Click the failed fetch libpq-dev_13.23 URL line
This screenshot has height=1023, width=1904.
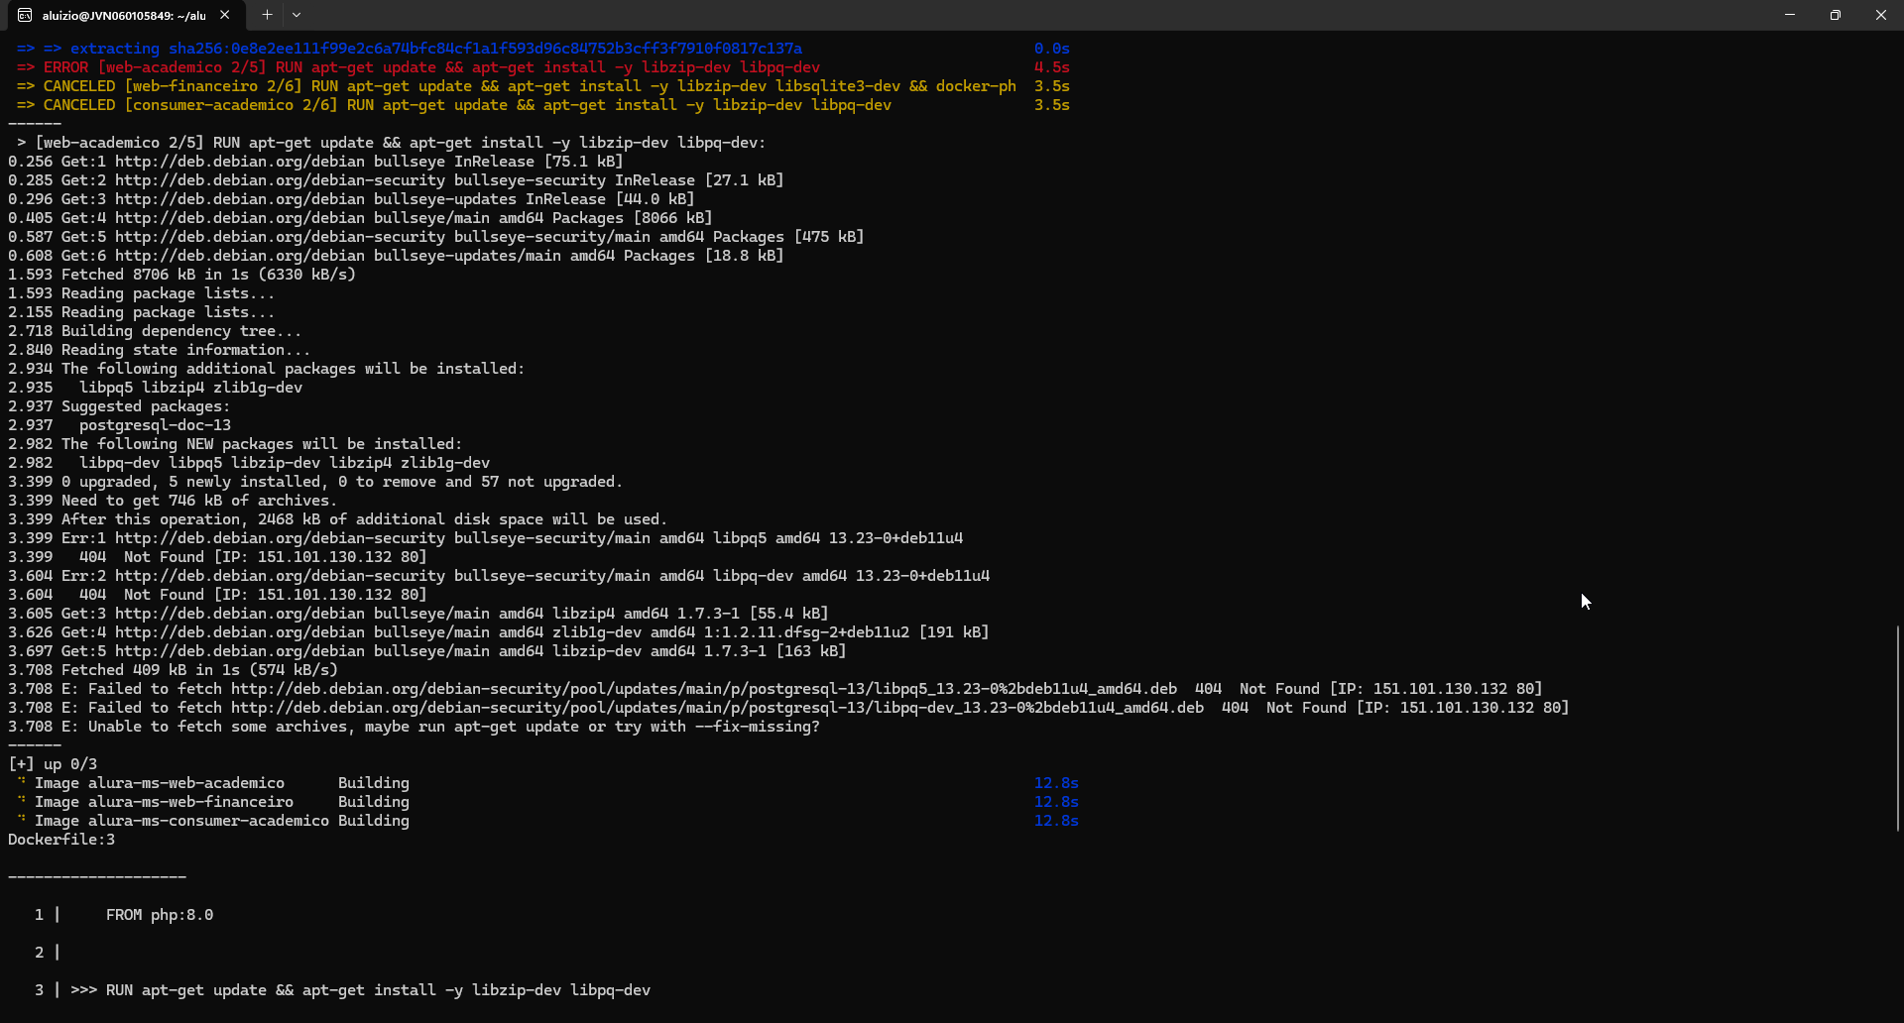788,708
